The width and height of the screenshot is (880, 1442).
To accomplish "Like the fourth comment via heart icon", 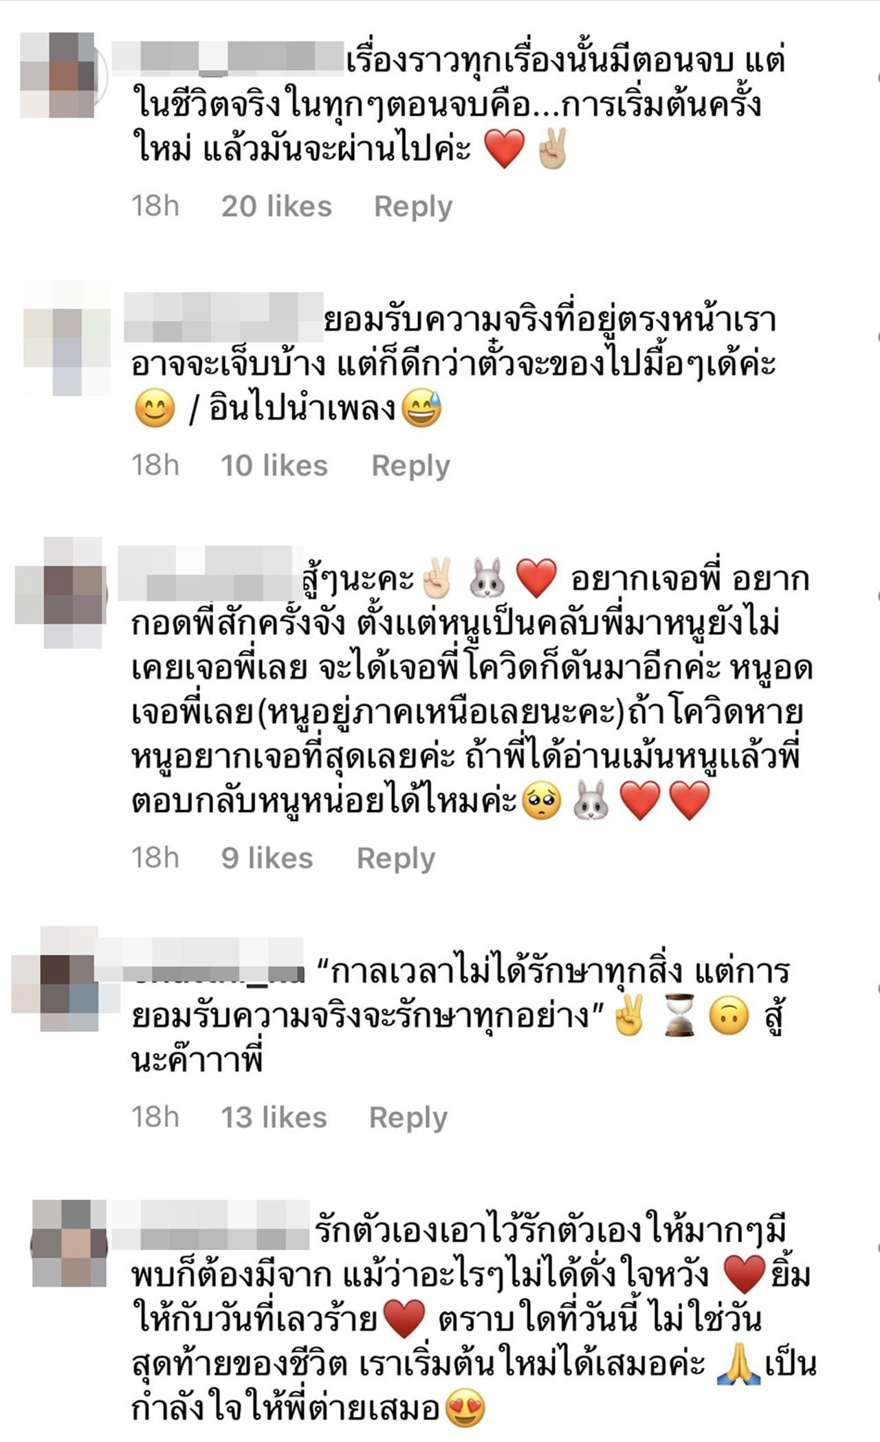I will click(878, 989).
